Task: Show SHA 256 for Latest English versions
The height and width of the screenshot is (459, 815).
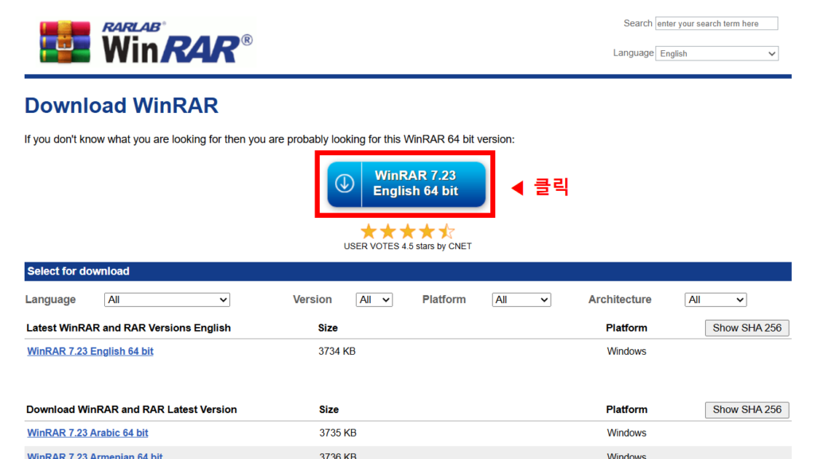Action: point(747,328)
